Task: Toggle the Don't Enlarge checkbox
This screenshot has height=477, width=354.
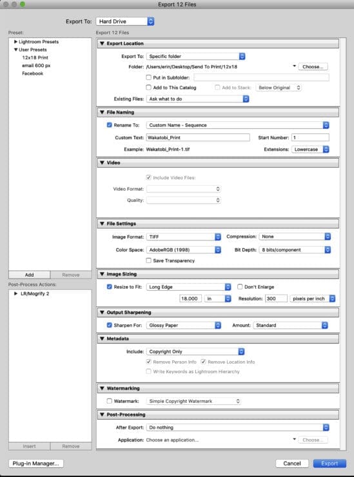Action: (x=240, y=287)
